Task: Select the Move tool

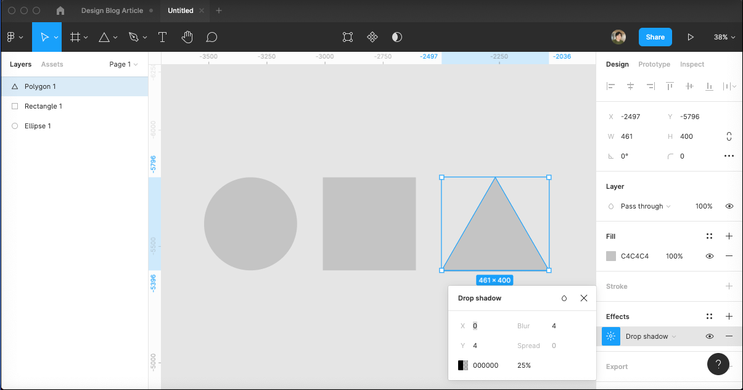Action: click(x=43, y=37)
